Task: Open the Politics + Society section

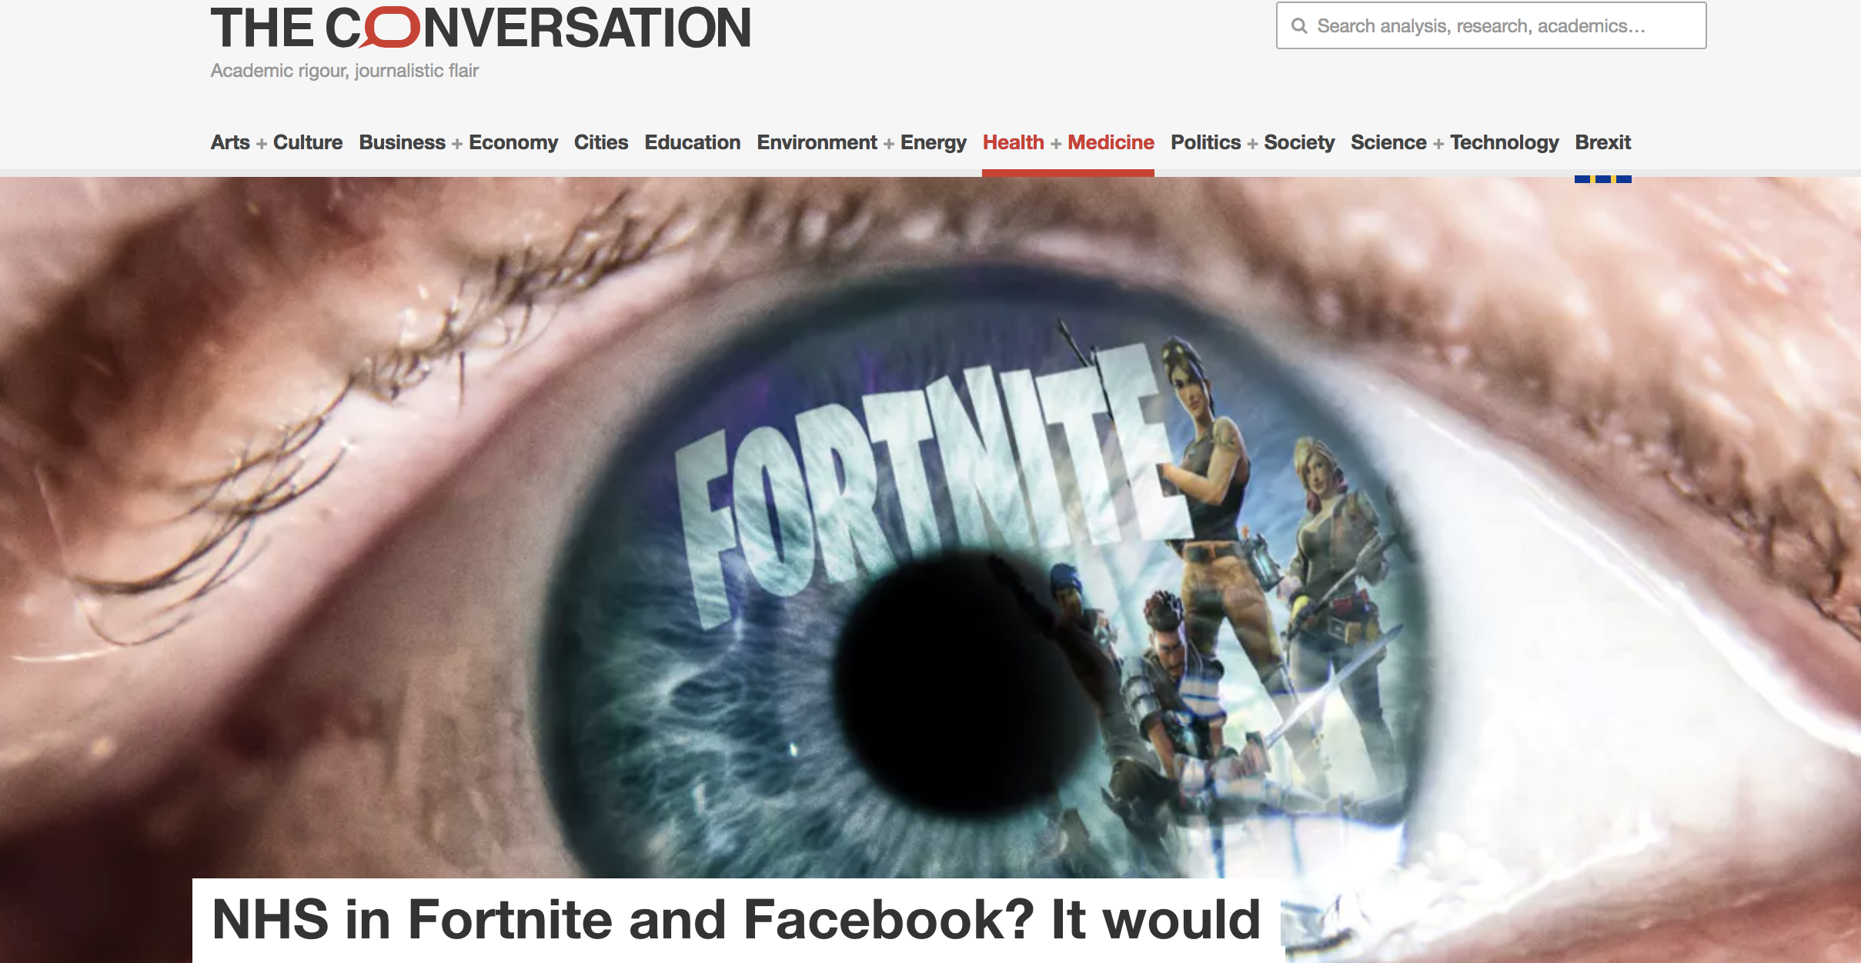Action: (1252, 142)
